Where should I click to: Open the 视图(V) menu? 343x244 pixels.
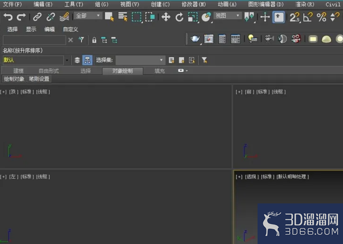129,4
